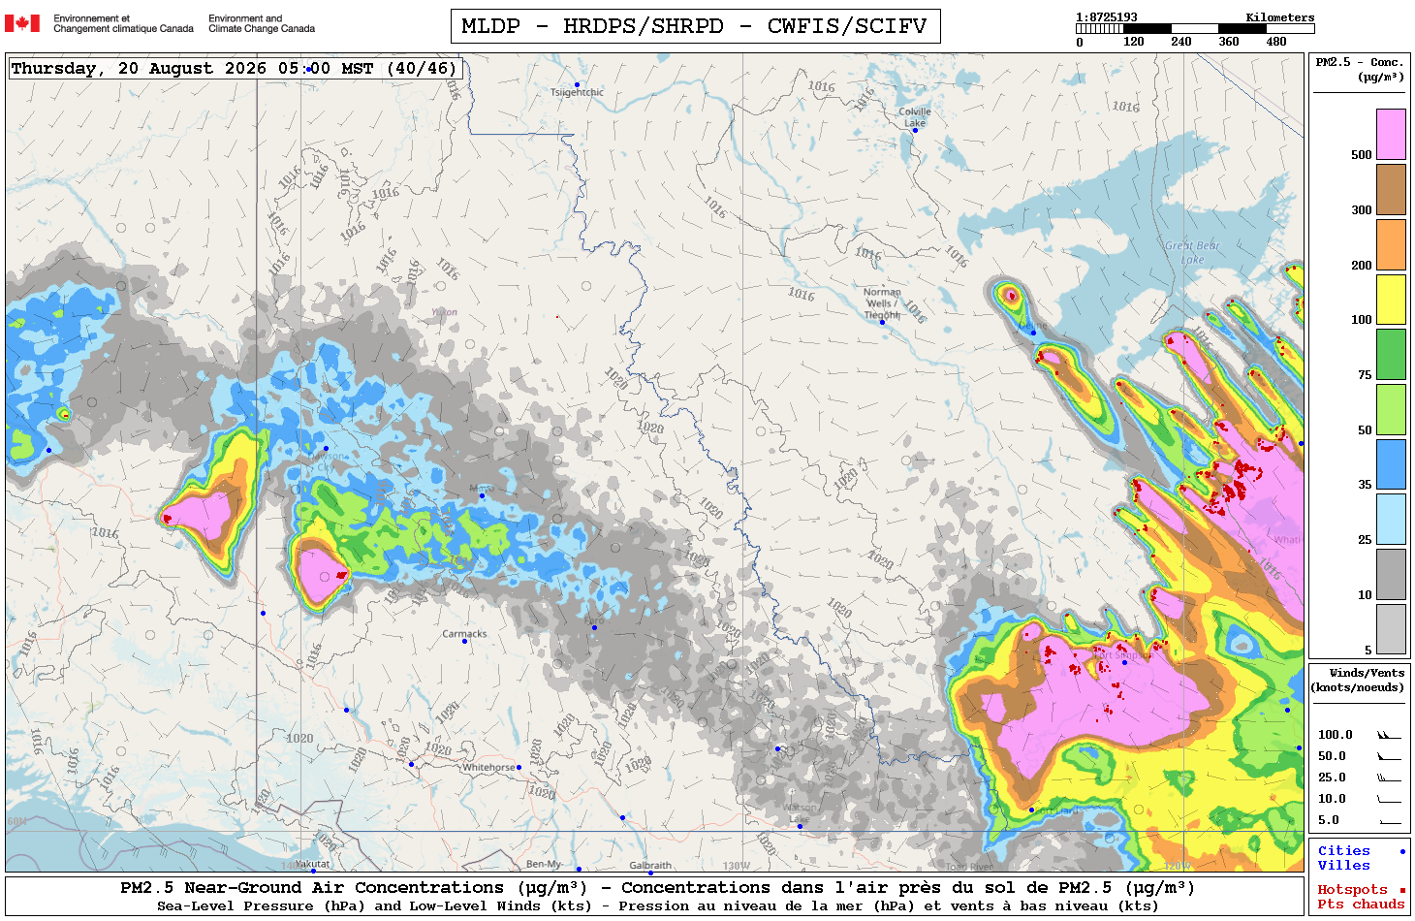Click the 5.0 knots wind barb symbol

click(1389, 820)
